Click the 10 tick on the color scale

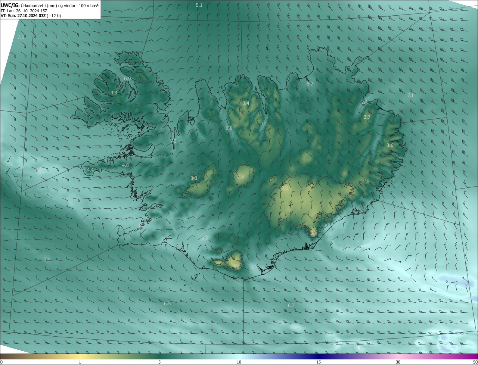pos(239,362)
